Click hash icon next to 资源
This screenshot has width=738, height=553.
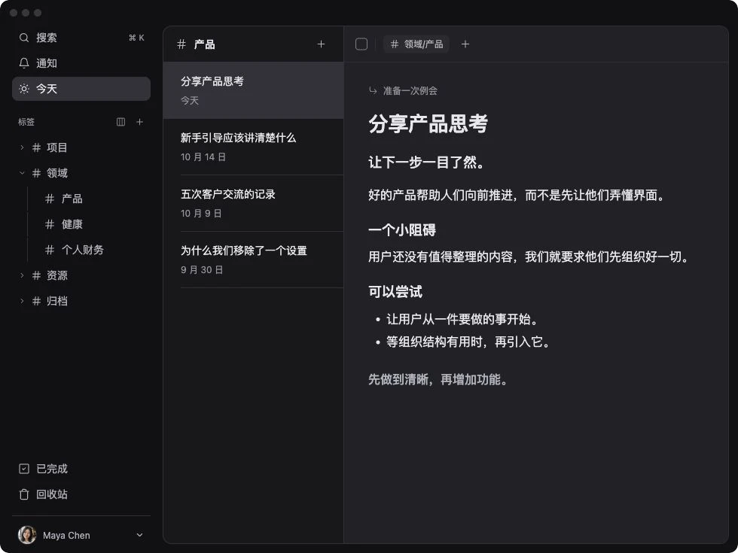point(36,275)
